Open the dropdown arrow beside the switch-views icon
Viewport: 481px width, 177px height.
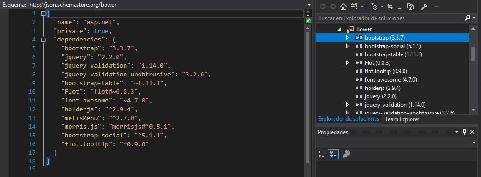point(362,7)
